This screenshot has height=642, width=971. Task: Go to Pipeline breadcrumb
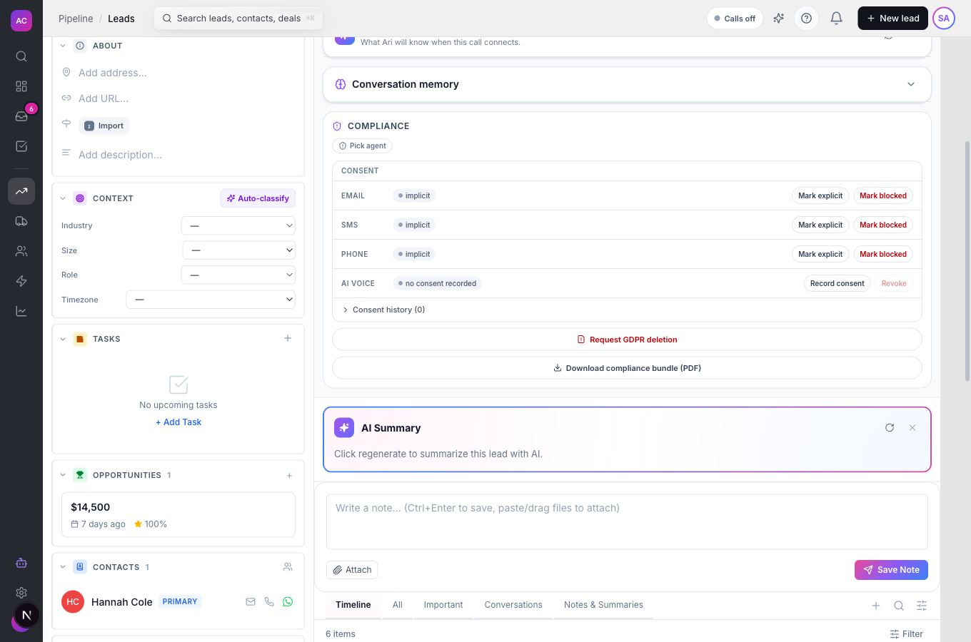click(76, 19)
